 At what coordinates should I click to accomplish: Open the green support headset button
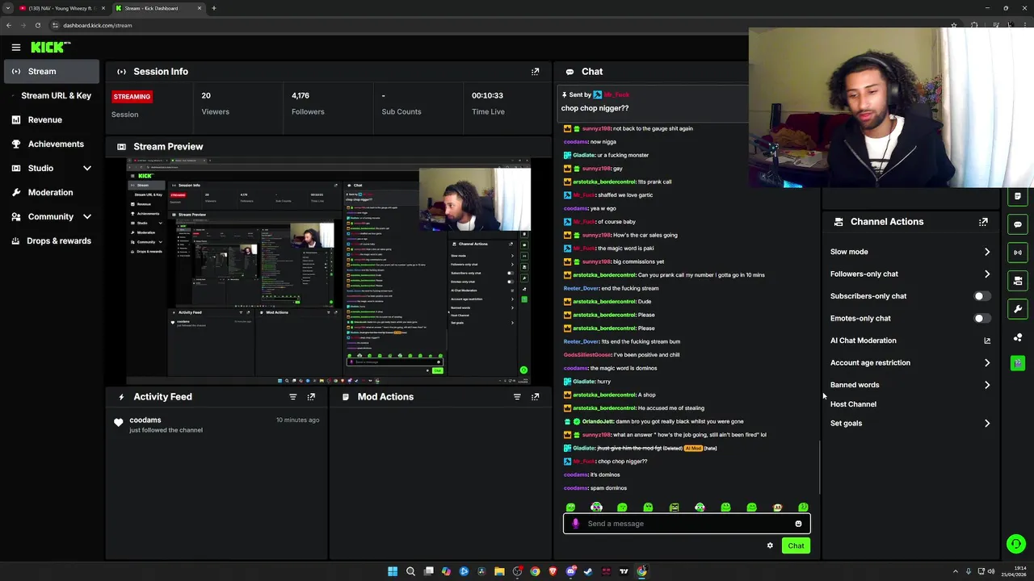(1016, 545)
